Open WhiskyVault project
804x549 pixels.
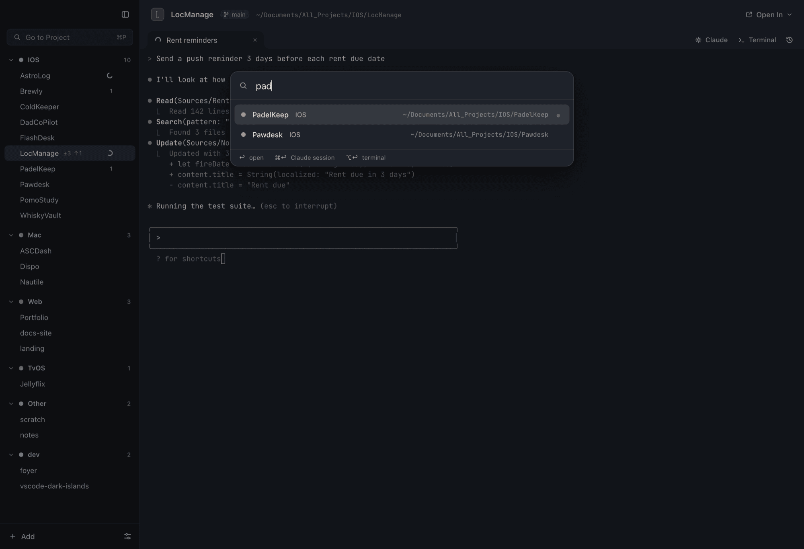point(70,215)
